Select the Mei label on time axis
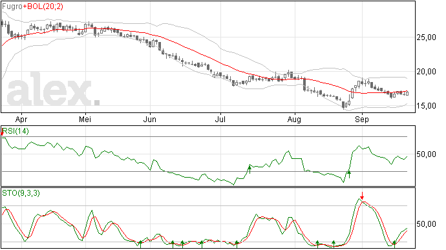Viewport: 446px width, 250px height. (x=85, y=119)
